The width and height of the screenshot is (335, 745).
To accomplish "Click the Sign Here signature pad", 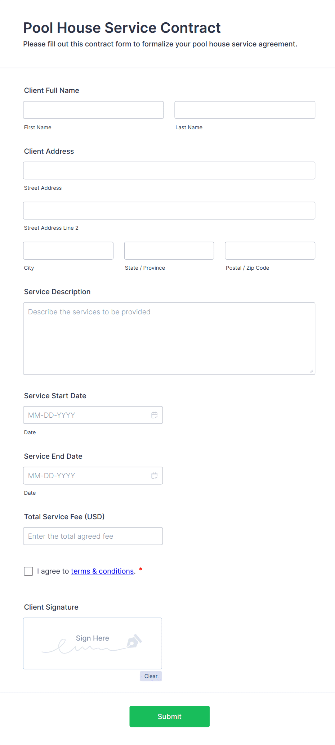I will [92, 643].
